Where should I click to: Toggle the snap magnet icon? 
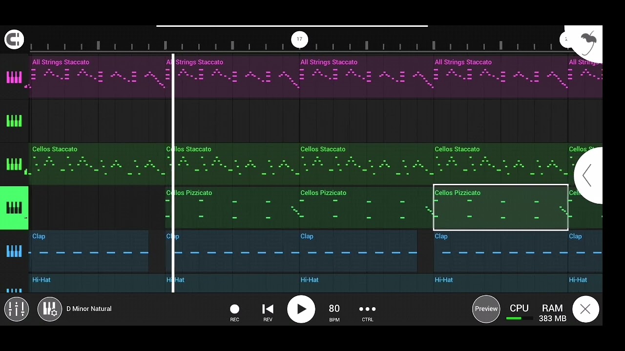tap(14, 39)
